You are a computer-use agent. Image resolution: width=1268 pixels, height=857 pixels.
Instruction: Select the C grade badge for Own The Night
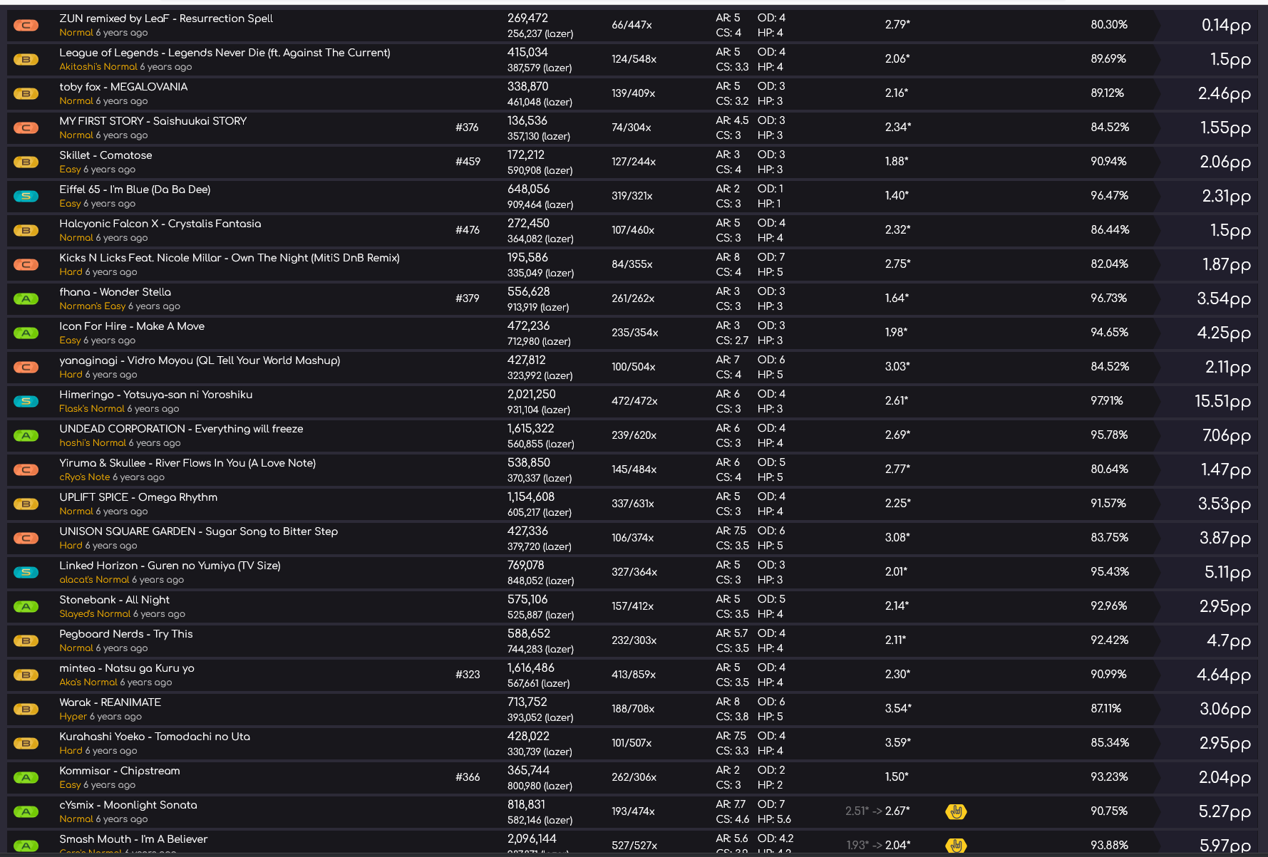click(x=26, y=264)
